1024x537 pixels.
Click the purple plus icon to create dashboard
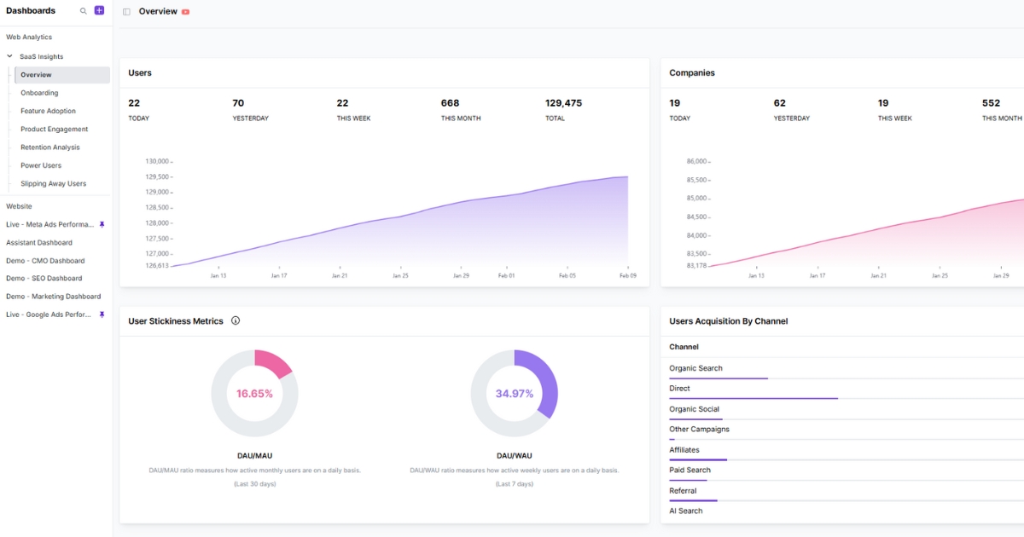tap(99, 10)
